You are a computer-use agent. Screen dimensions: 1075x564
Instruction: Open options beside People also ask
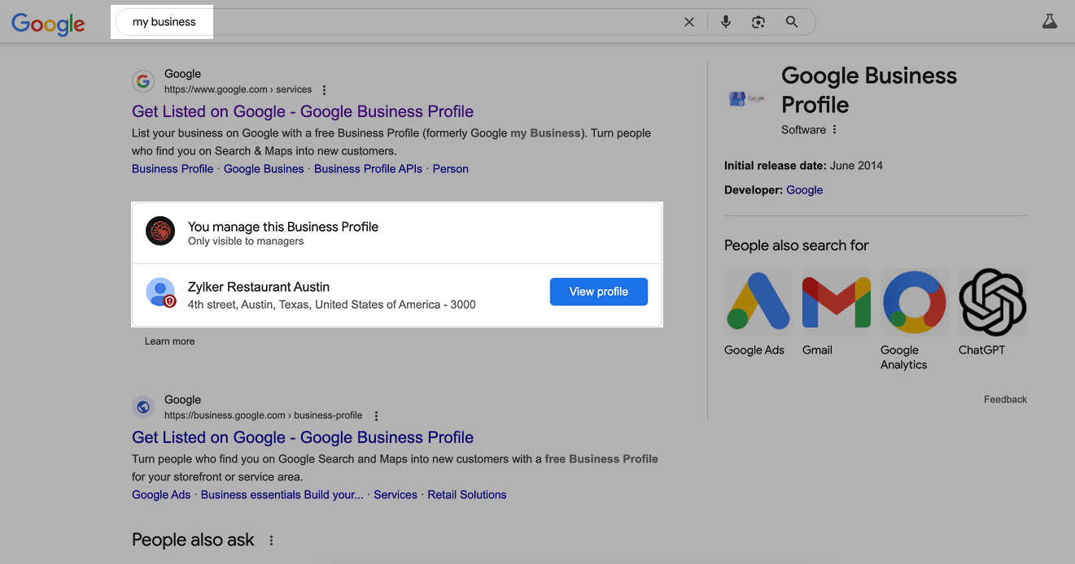pyautogui.click(x=272, y=540)
